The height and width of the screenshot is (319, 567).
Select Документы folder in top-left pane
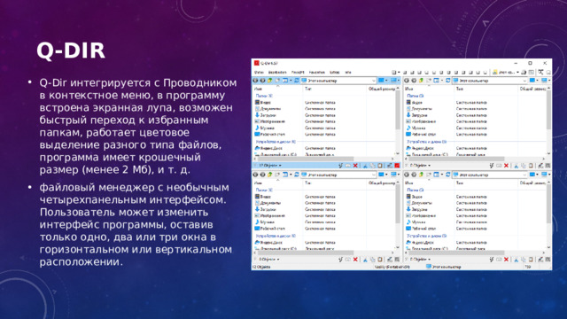point(268,109)
